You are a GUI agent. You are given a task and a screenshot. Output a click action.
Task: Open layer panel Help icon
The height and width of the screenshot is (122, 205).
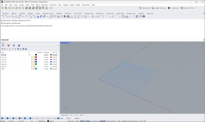tap(26, 49)
